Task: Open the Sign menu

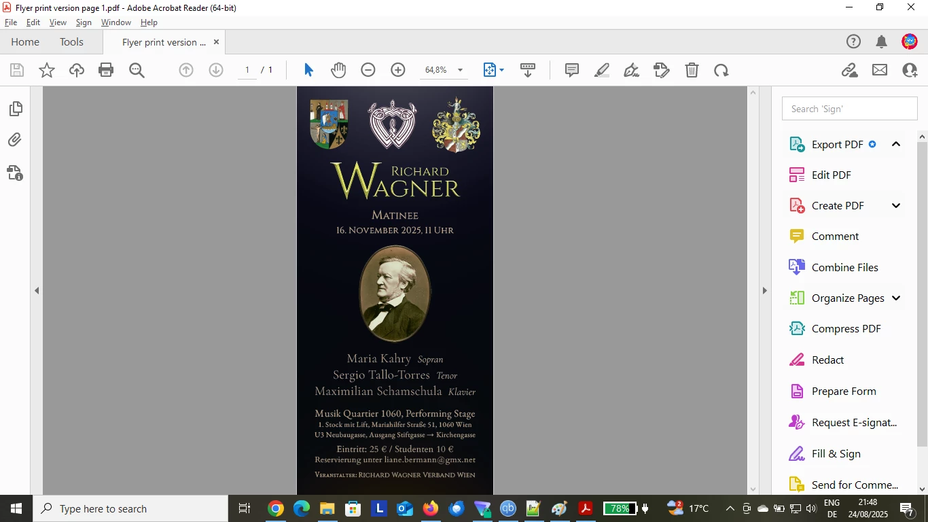Action: [84, 22]
